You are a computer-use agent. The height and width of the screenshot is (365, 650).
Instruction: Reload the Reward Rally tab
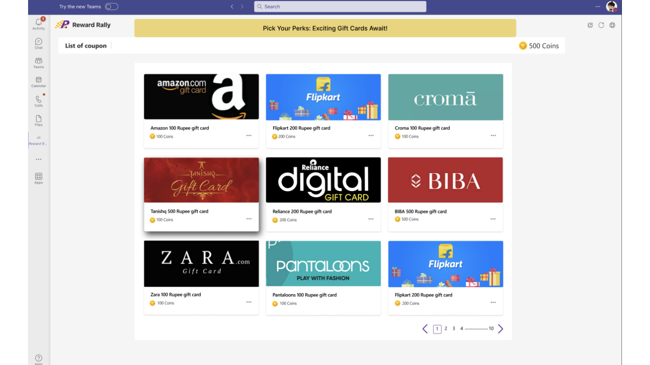(x=601, y=25)
